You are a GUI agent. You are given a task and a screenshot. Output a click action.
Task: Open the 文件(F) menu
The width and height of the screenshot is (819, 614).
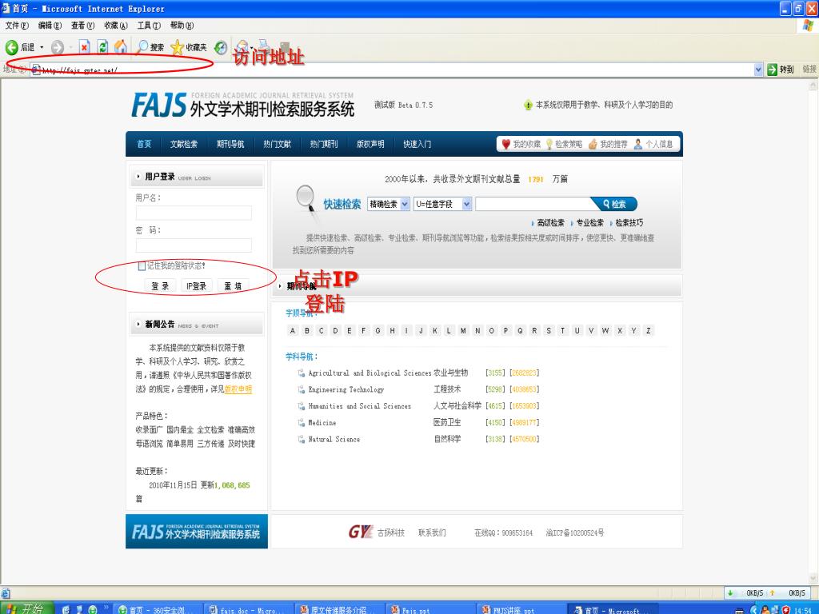[17, 25]
